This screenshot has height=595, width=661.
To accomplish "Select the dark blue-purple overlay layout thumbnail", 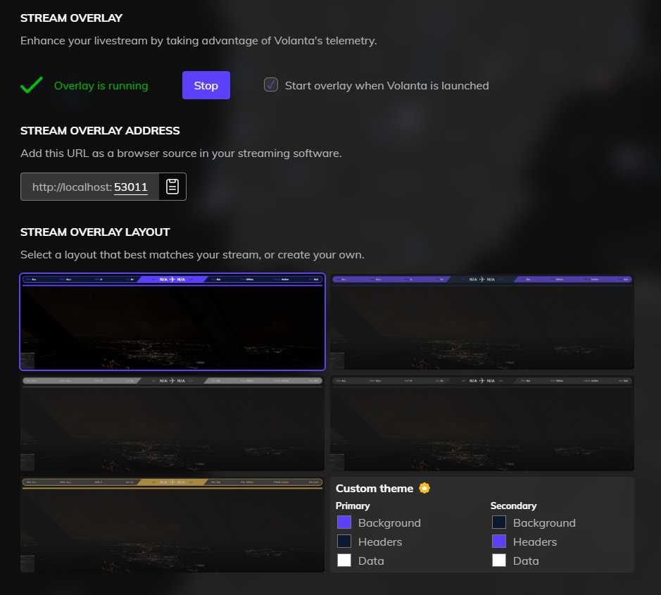I will [172, 322].
